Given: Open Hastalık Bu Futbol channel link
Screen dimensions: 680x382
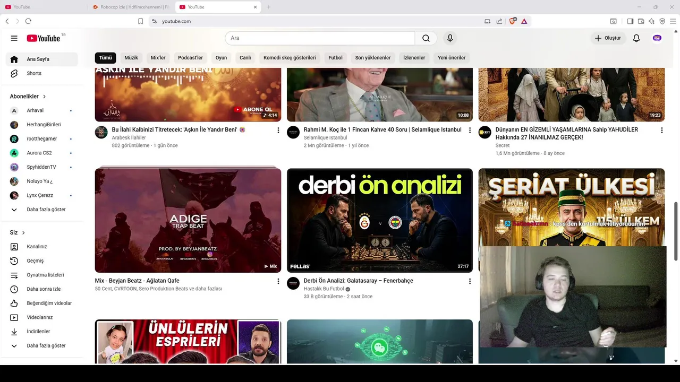Looking at the screenshot, I should point(324,289).
